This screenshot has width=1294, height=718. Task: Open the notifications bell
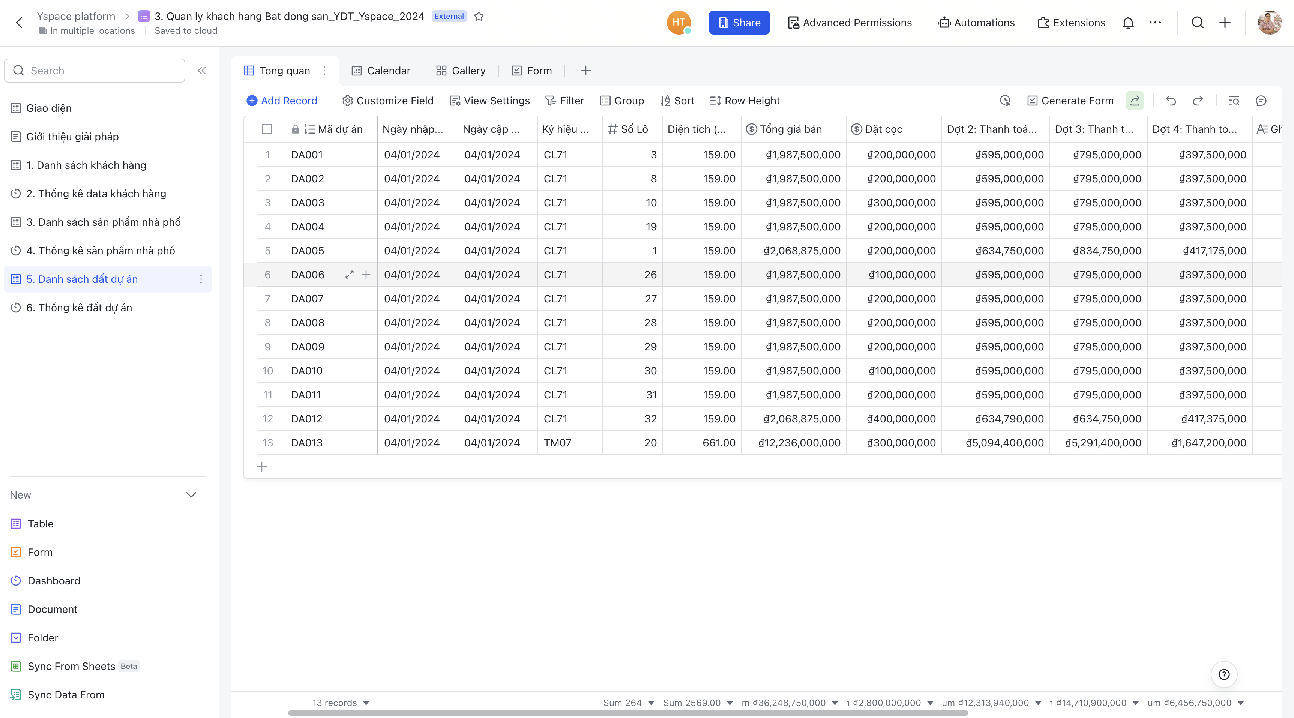pos(1128,23)
